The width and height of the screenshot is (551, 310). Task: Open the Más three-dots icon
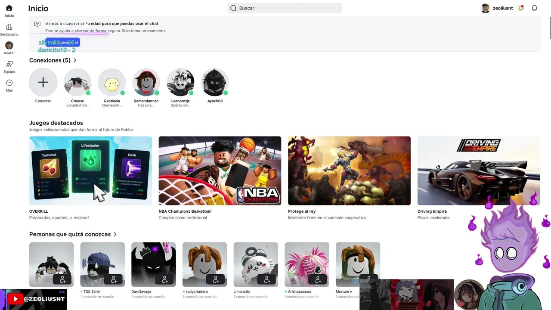pyautogui.click(x=9, y=83)
